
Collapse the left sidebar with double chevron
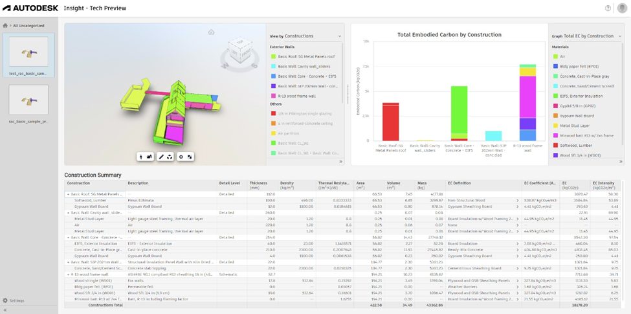tap(5, 310)
